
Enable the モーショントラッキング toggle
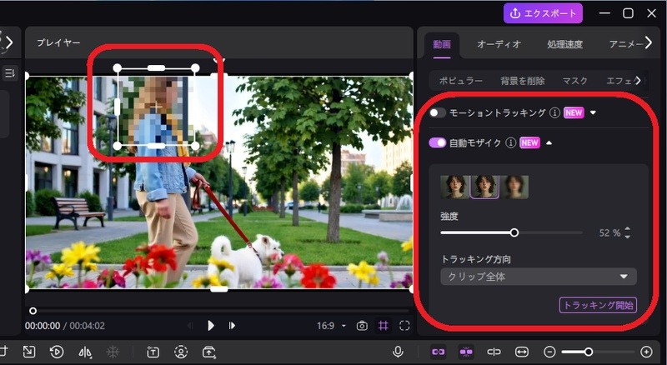pos(437,112)
